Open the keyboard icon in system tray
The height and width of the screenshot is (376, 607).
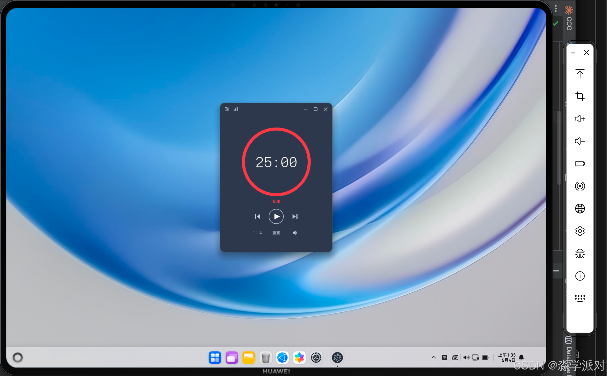[455, 357]
